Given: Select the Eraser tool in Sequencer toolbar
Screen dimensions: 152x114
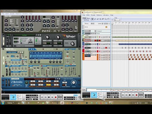Looking at the screenshot, I should click(x=98, y=19).
